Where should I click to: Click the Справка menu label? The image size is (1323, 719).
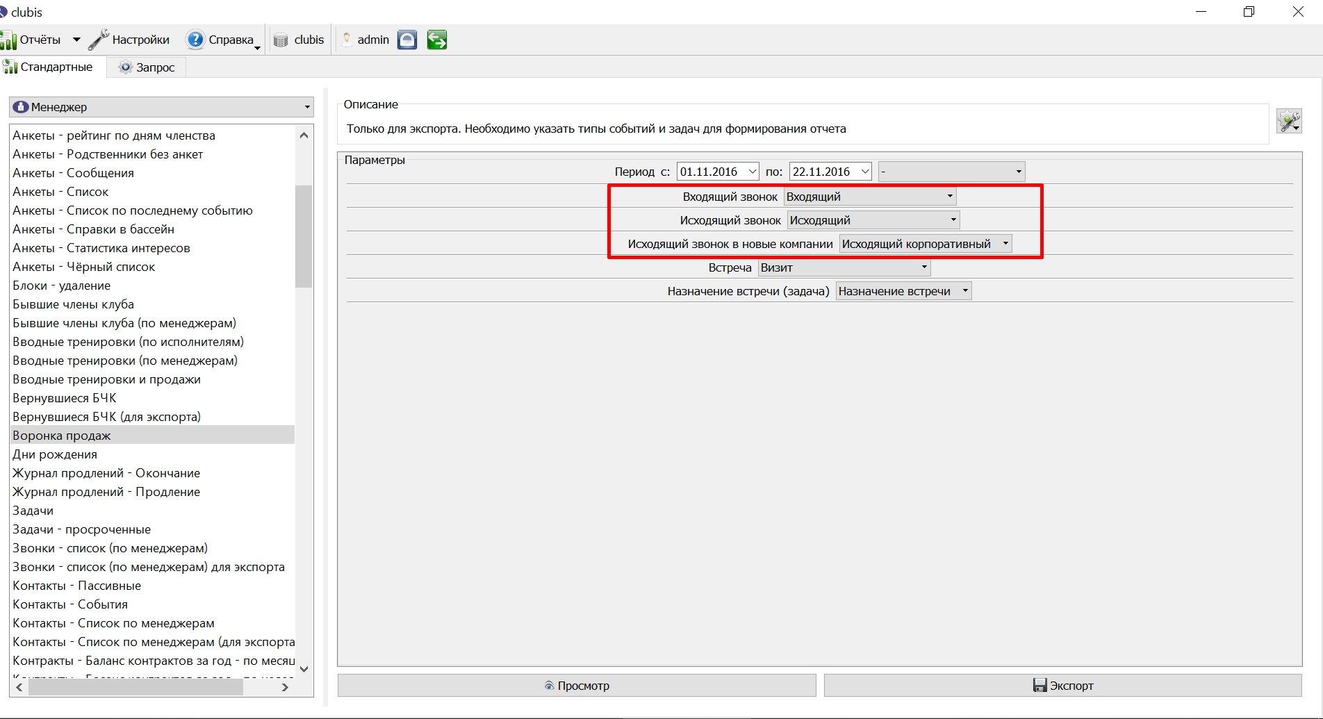coord(231,40)
